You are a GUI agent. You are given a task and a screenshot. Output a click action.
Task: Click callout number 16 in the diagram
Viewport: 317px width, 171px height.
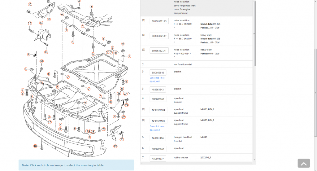click(46, 52)
